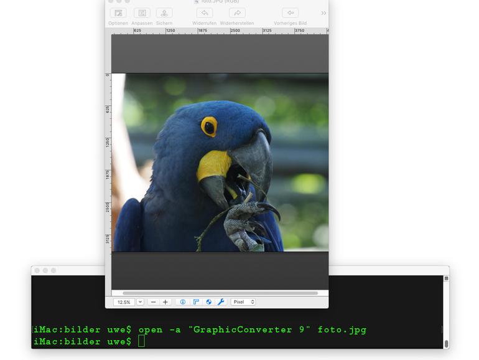
Task: Click the zoom percentage field 12.5%
Action: (124, 302)
